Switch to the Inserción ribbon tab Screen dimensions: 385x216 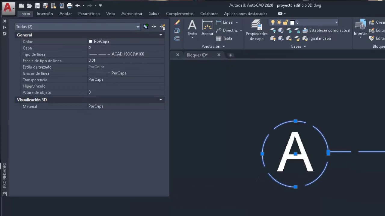(45, 13)
